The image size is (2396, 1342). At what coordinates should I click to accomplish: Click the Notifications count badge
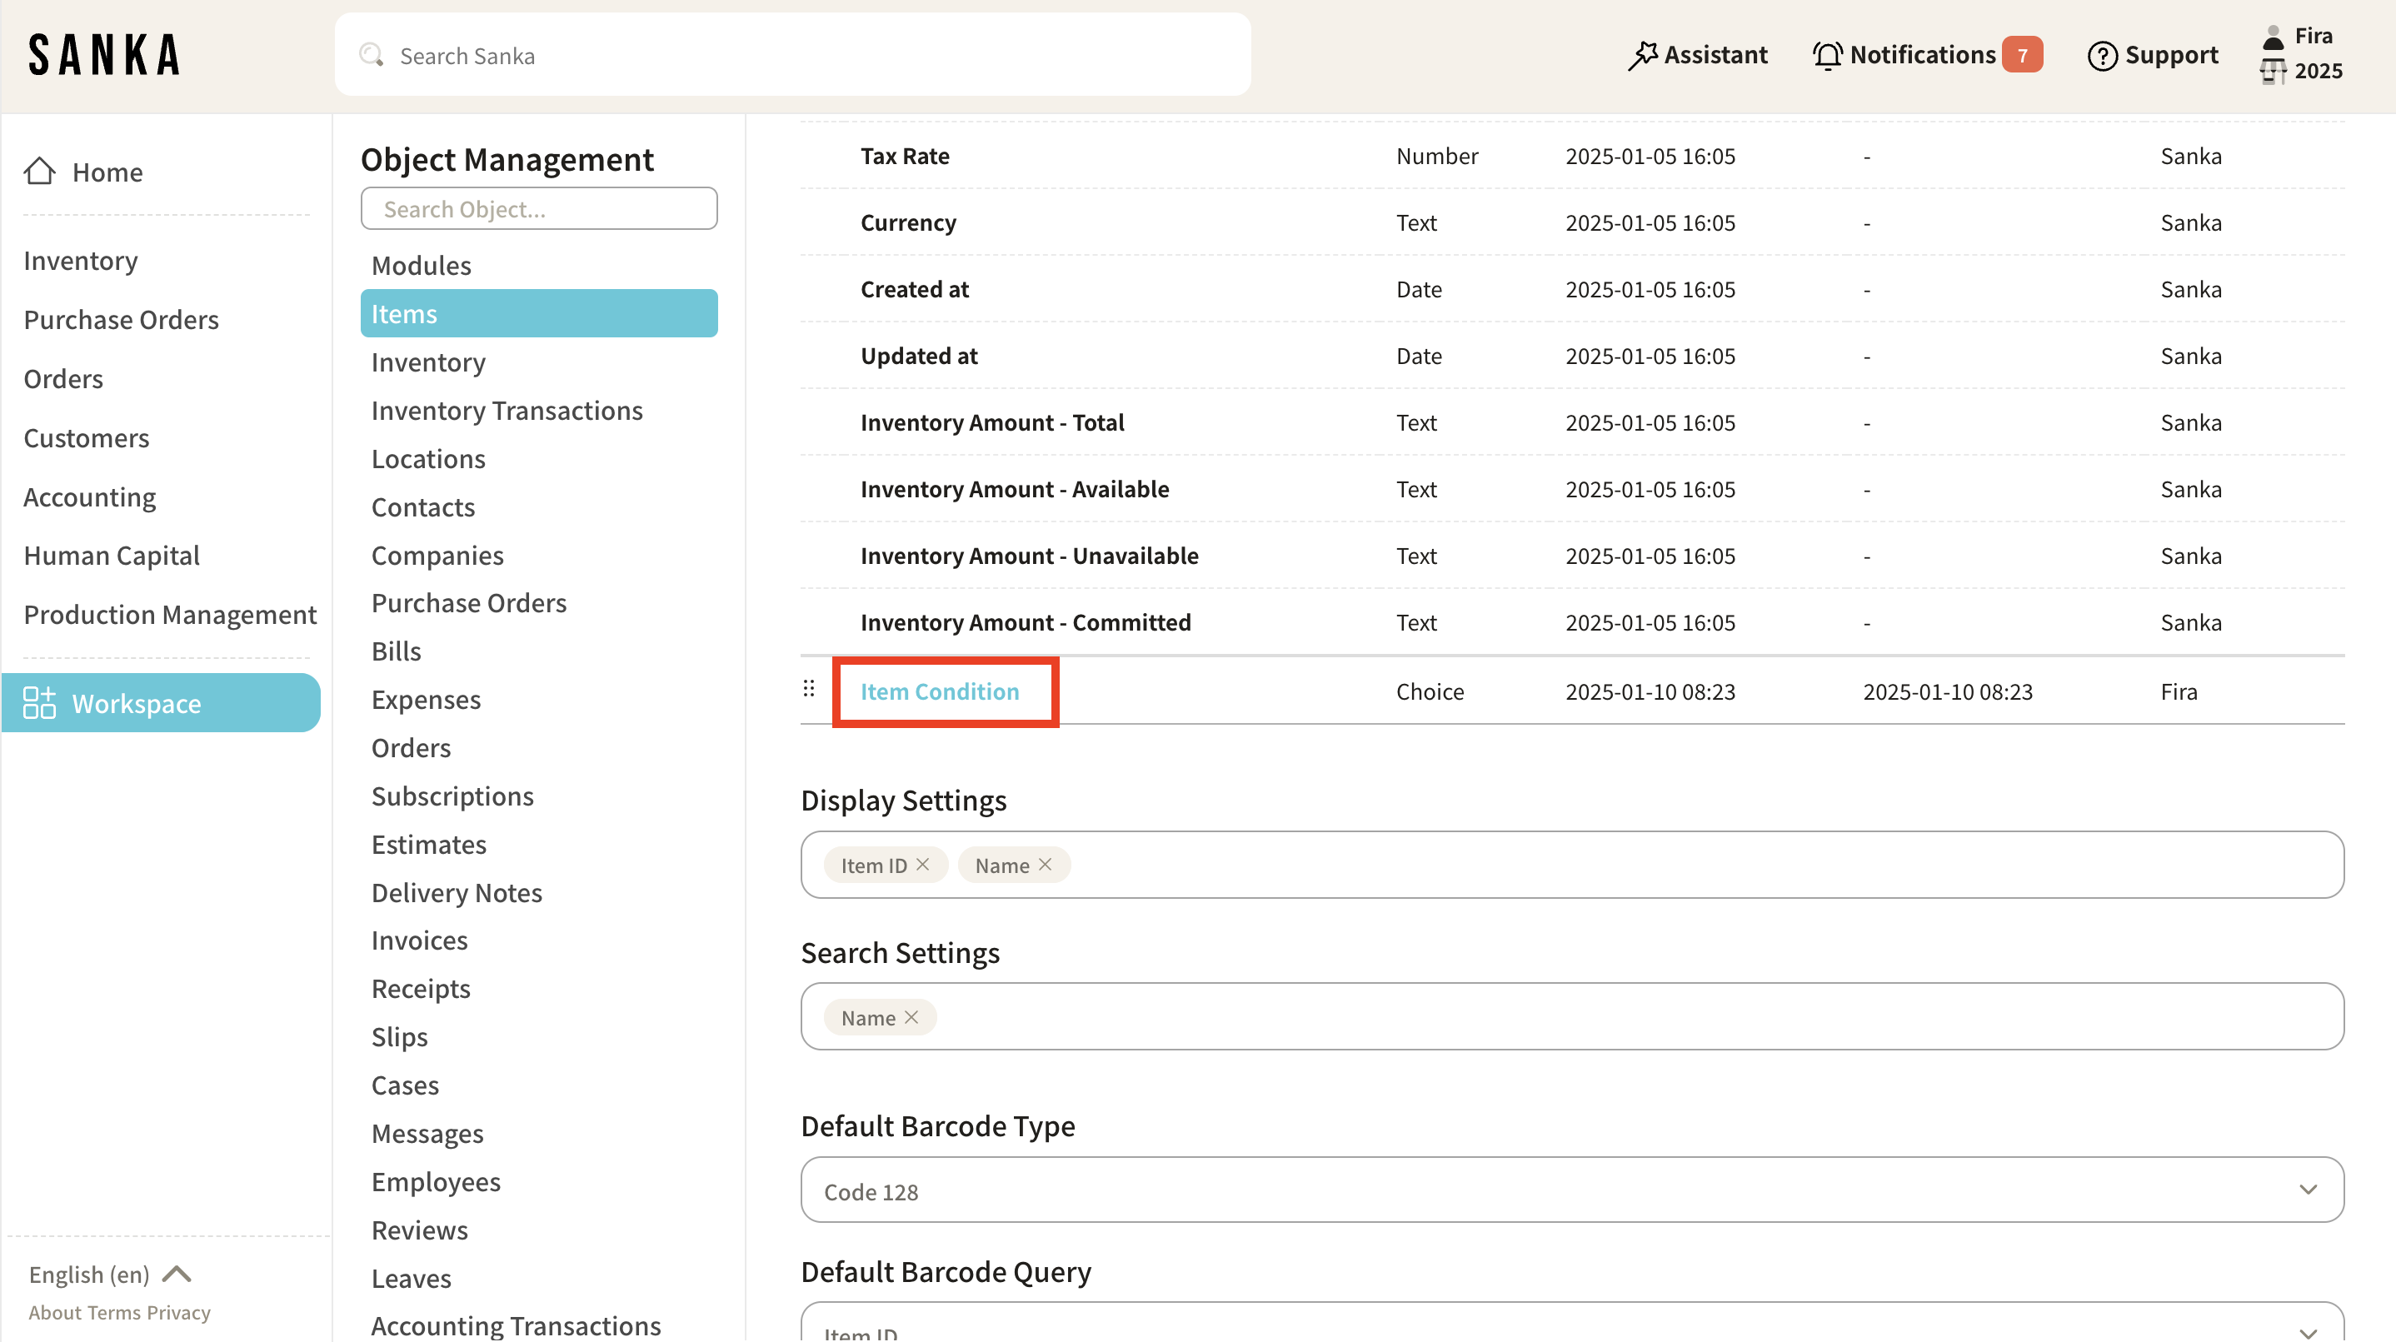[x=2022, y=55]
